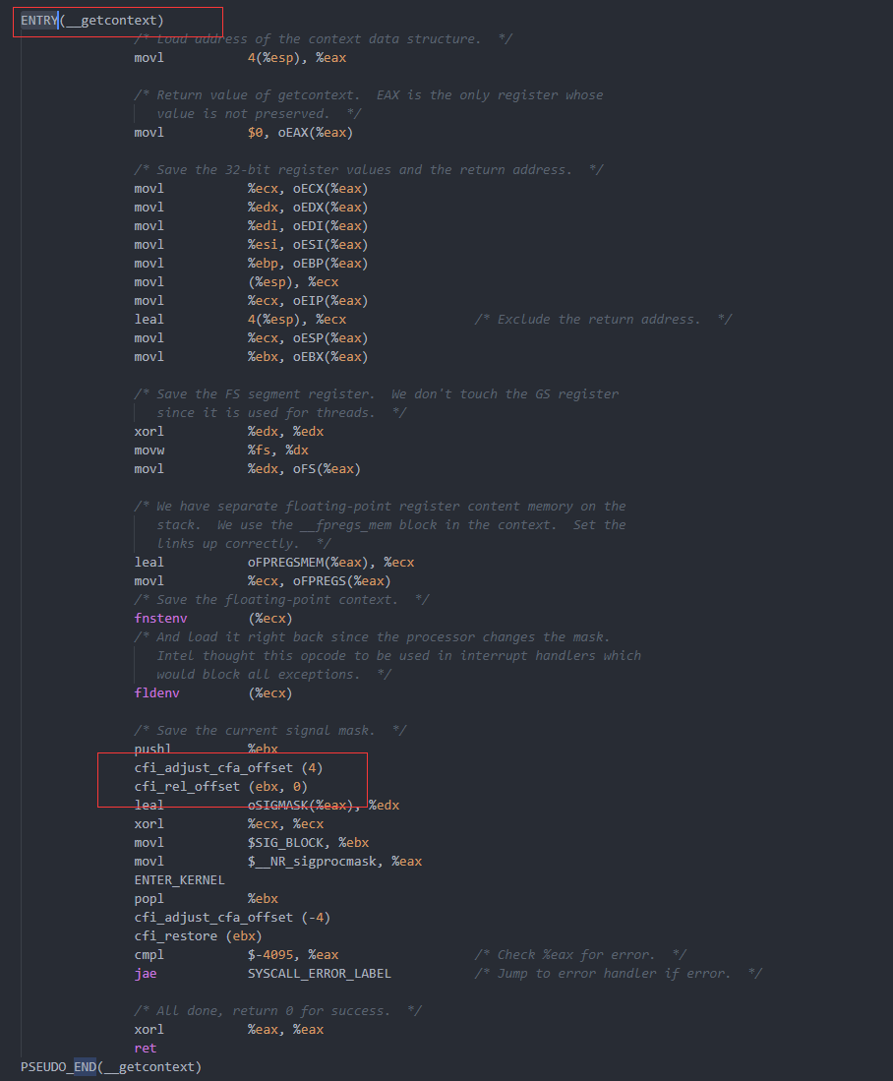Click the 'Exclude the return address' comment
The width and height of the screenshot is (893, 1081).
pyautogui.click(x=603, y=320)
